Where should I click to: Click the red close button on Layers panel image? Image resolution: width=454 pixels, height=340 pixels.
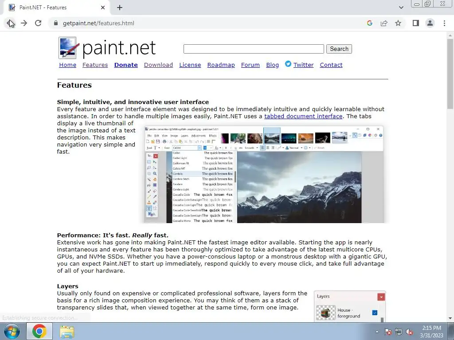(x=381, y=297)
